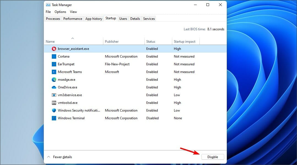Collapse with the Fewer details chevron
Image resolution: width=297 pixels, height=165 pixels.
49,157
